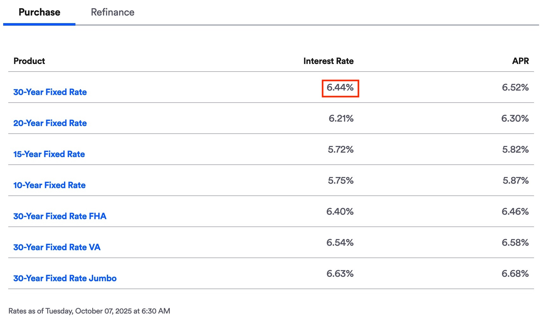Follow the 10-Year Fixed Rate link

49,185
